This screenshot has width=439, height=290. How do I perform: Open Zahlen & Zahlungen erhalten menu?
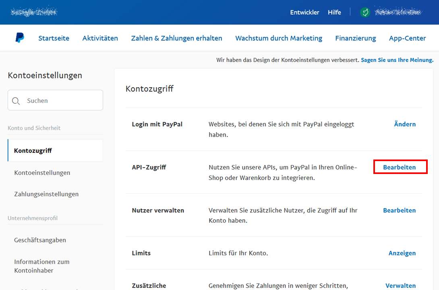point(176,38)
